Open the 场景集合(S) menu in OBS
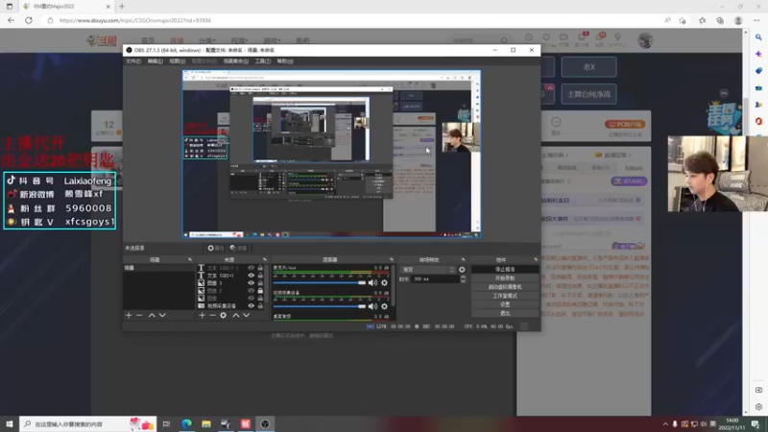Image resolution: width=768 pixels, height=432 pixels. coord(236,61)
